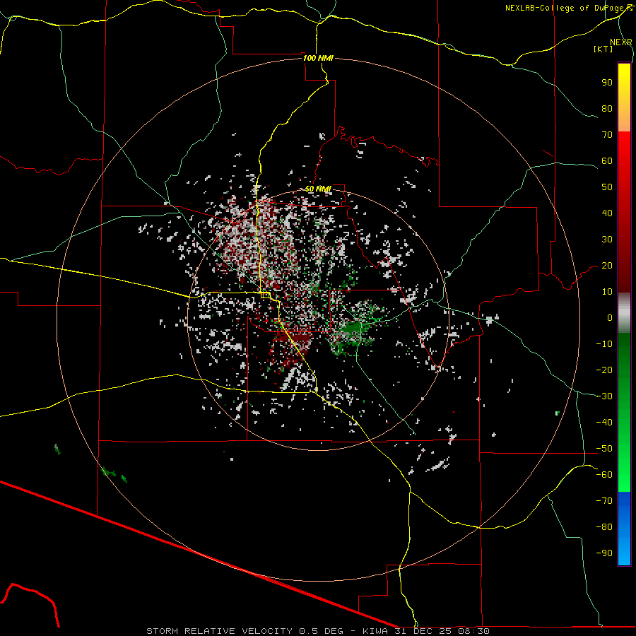The image size is (636, 636).
Task: Click the positive 20 scale value
Action: (607, 266)
